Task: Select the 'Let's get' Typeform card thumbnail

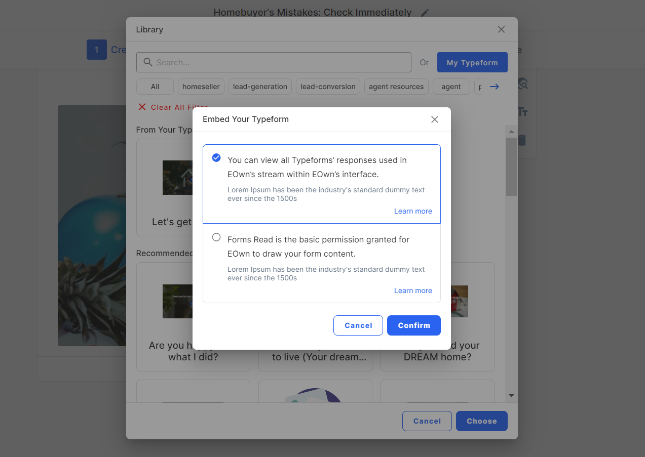Action: coord(177,178)
